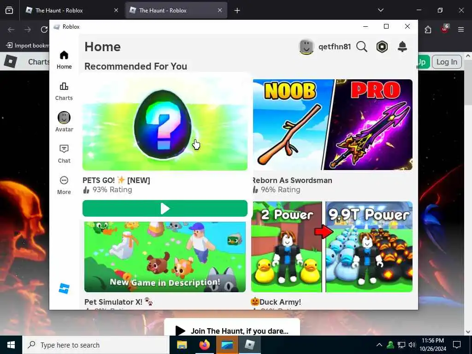The width and height of the screenshot is (472, 354).
Task: Open Firefox from taskbar
Action: [x=205, y=345]
